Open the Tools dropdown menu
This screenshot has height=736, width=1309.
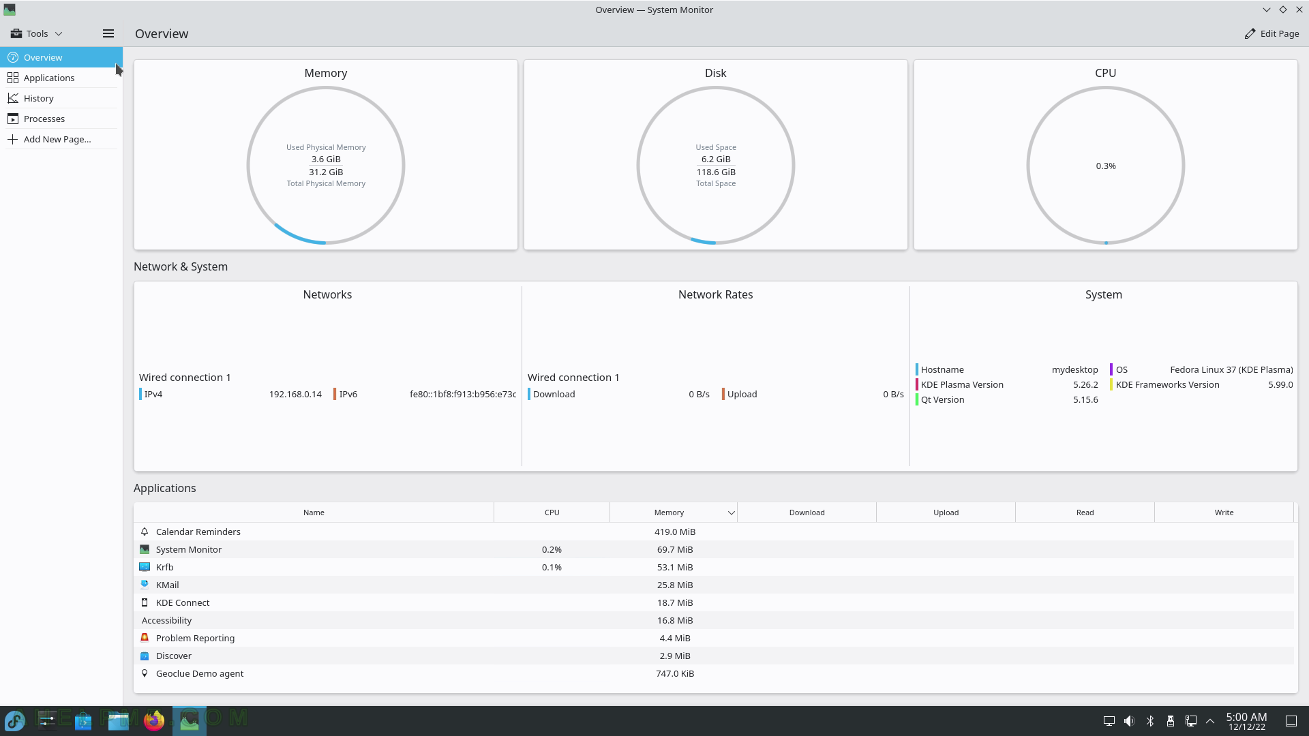[36, 33]
